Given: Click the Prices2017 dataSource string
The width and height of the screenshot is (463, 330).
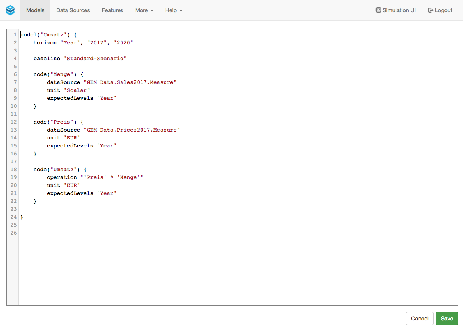Looking at the screenshot, I should (x=131, y=130).
